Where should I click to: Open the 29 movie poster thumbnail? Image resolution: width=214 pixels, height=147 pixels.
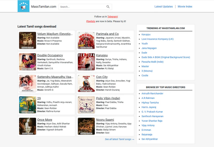coord(28,105)
